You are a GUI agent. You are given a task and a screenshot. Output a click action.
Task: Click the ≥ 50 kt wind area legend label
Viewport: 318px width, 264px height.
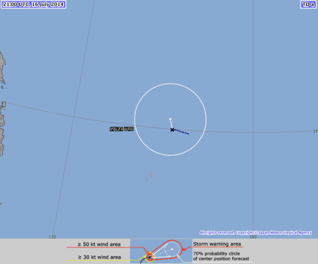coord(98,244)
